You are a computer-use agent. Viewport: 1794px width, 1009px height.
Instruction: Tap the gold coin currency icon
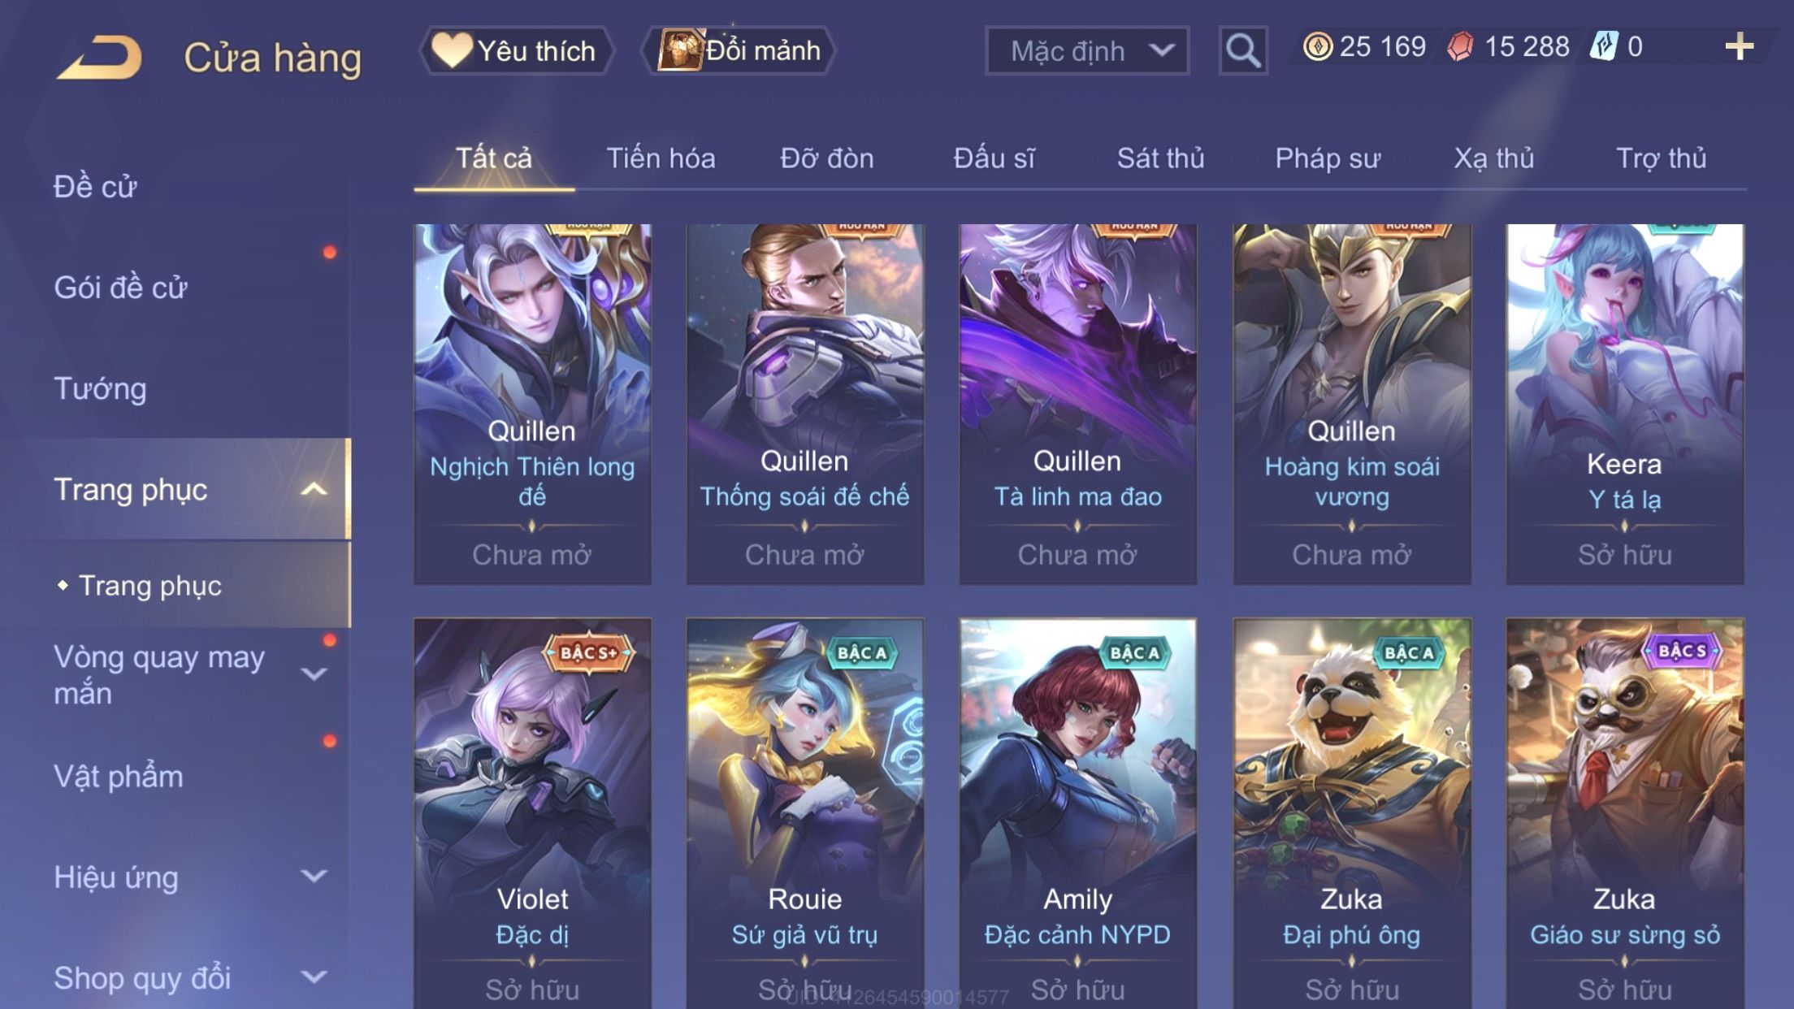point(1317,46)
